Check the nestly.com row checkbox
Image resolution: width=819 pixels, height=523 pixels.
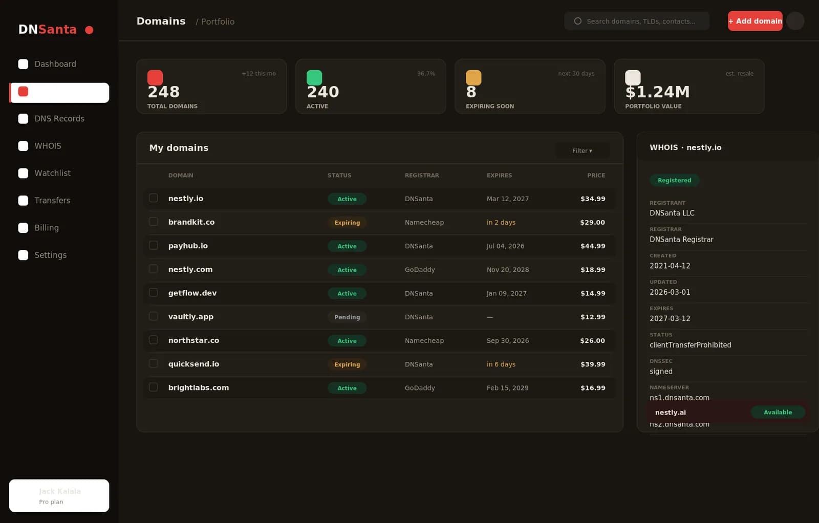coord(153,269)
